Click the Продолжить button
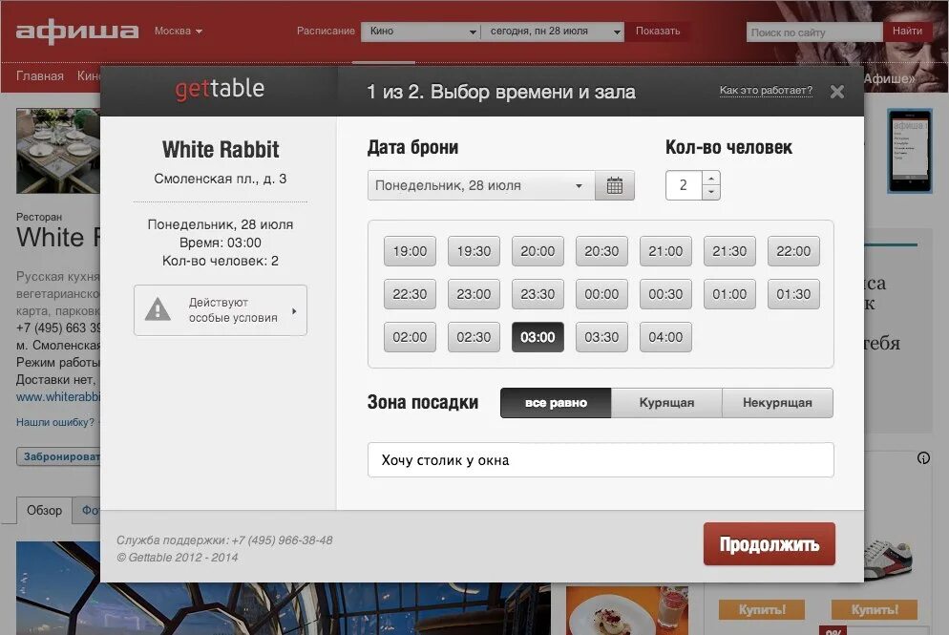Screen dimensions: 949x635 [x=770, y=544]
